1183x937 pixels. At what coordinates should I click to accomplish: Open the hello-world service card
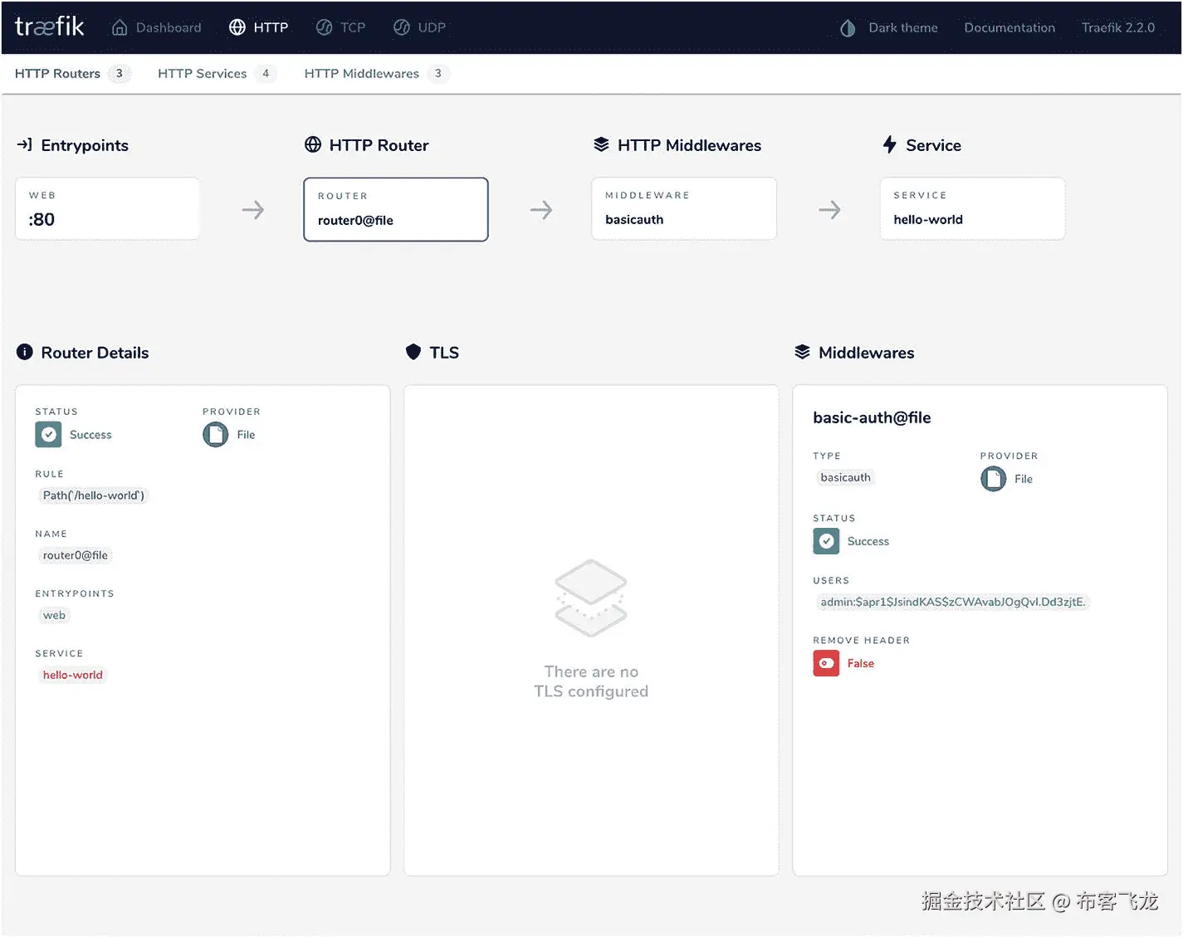(972, 209)
